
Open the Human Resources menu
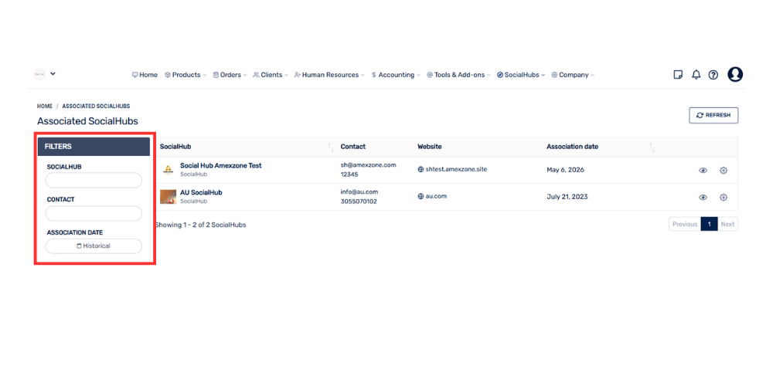[x=329, y=75]
